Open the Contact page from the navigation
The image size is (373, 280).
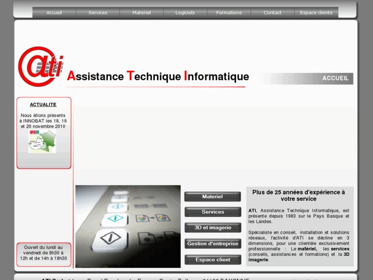(x=272, y=13)
